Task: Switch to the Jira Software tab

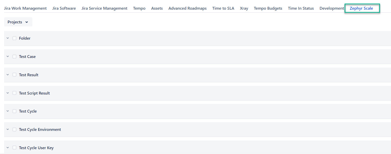Action: pos(64,8)
